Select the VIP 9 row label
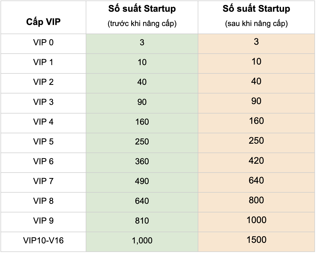 [x=43, y=221]
